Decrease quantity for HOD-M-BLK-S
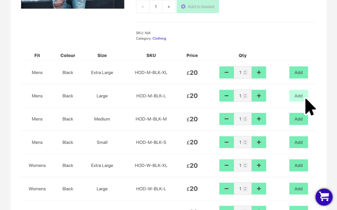This screenshot has height=210, width=337. click(x=226, y=142)
